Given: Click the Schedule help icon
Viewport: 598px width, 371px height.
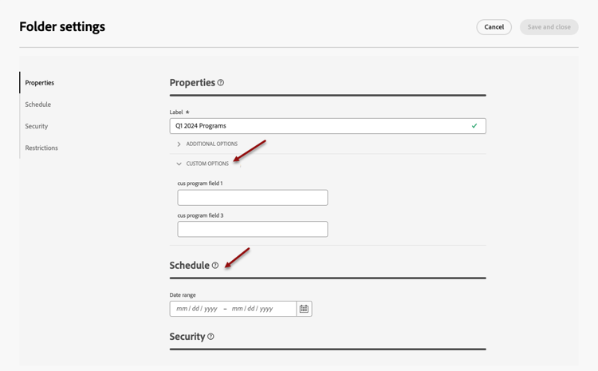Looking at the screenshot, I should [215, 266].
